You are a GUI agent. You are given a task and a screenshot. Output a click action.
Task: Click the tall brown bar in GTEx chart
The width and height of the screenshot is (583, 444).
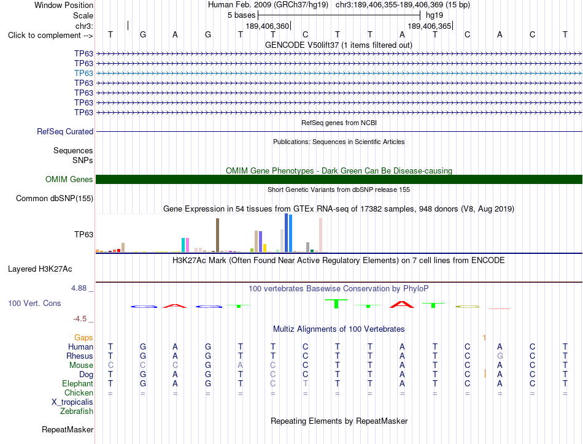pyautogui.click(x=217, y=235)
